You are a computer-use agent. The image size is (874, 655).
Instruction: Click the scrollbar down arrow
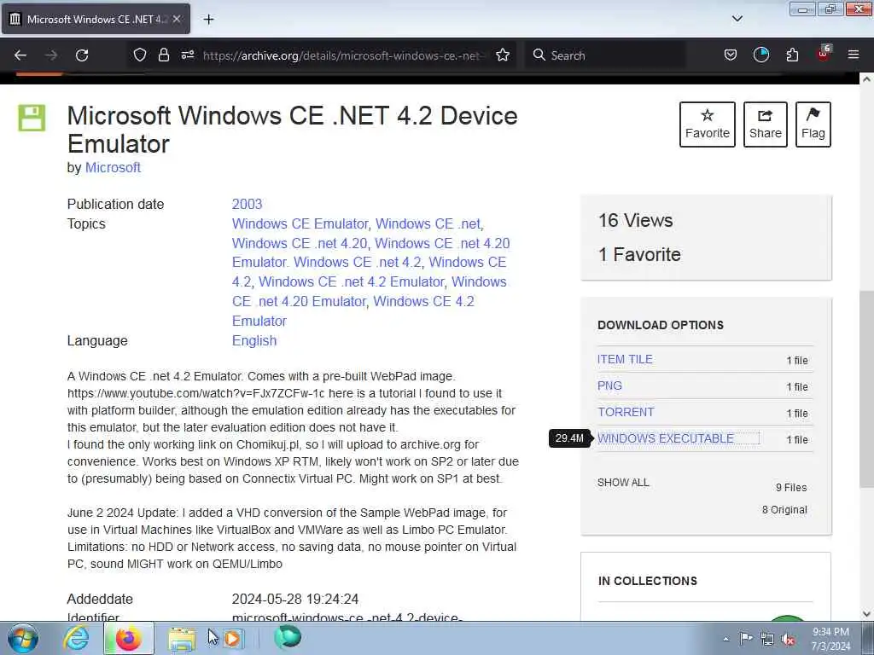tap(866, 614)
